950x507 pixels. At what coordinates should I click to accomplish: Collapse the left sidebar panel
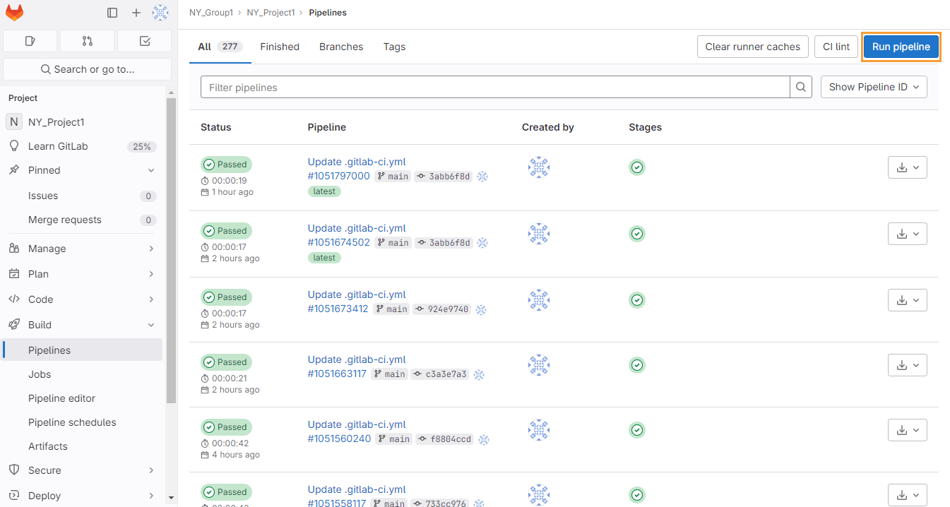112,13
